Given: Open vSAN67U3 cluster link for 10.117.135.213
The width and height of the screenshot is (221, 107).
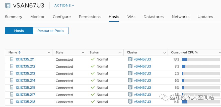Looking at the screenshot, I should [142, 73].
